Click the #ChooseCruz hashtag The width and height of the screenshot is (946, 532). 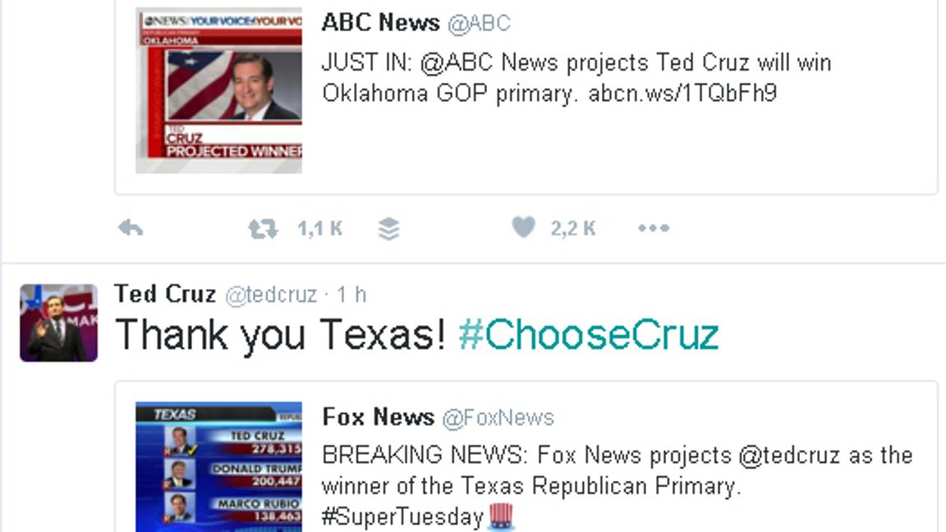pyautogui.click(x=588, y=335)
